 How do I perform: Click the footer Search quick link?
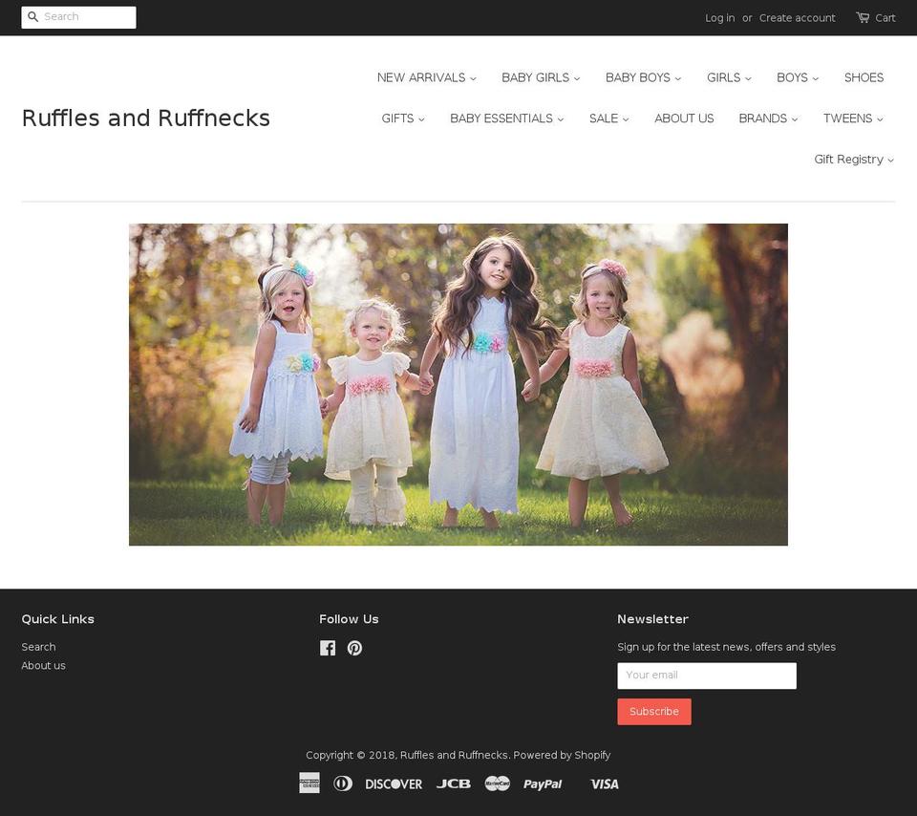click(38, 647)
